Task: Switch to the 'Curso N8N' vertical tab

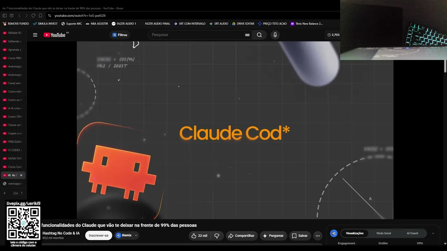Action: [13, 58]
